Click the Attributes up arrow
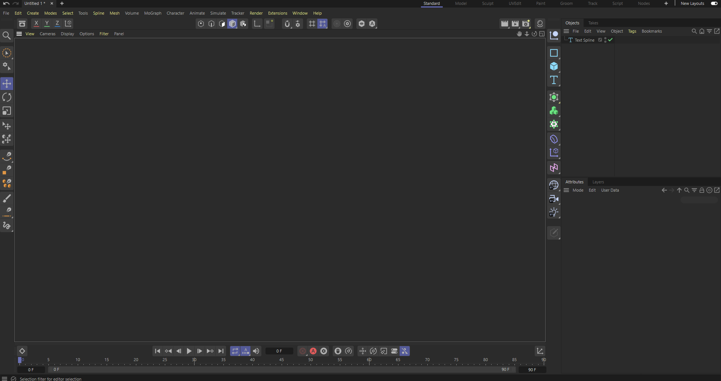Image resolution: width=721 pixels, height=381 pixels. click(x=679, y=190)
